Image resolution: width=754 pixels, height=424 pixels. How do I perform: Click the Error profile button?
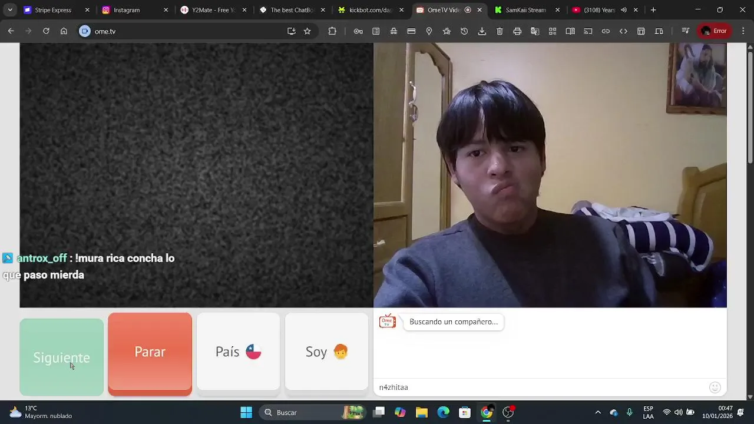tap(714, 31)
